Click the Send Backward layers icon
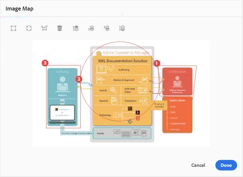Viewport: 243px width, 177px height. 107,28
